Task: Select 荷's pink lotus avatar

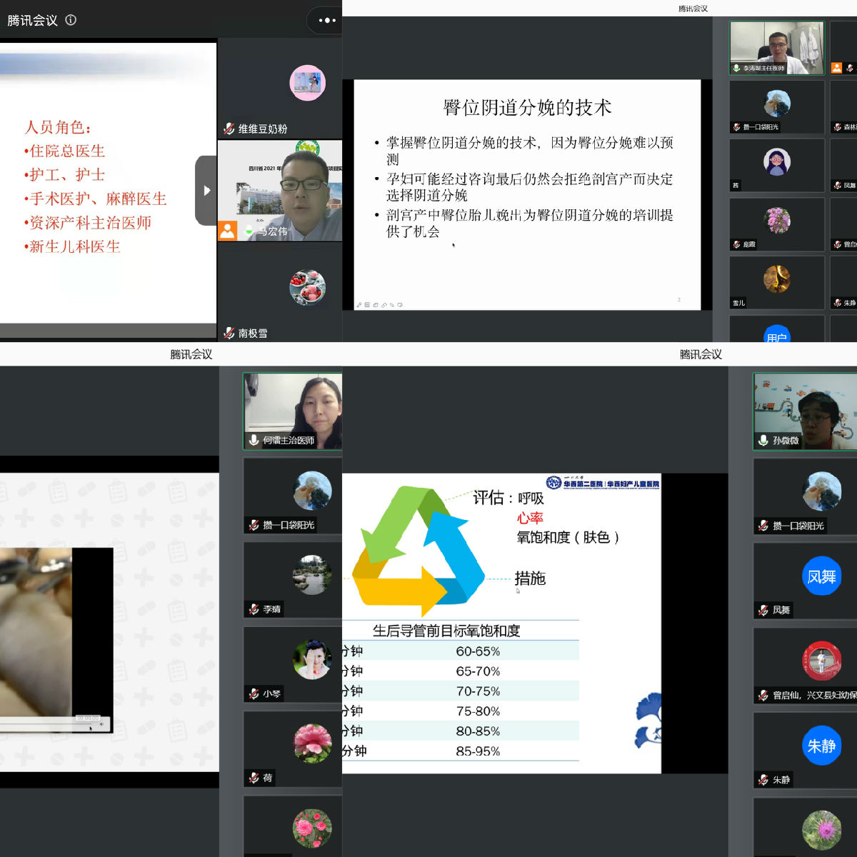Action: pyautogui.click(x=312, y=743)
